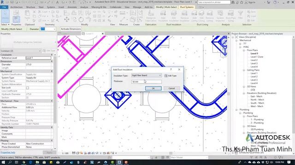Click the Add Insulation icon
This screenshot has height=165, width=295.
(x=163, y=16)
